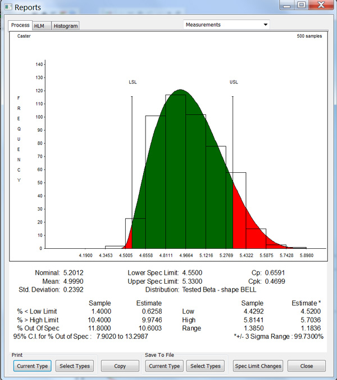Switch to the Process tab
Image resolution: width=337 pixels, height=380 pixels.
coord(20,26)
